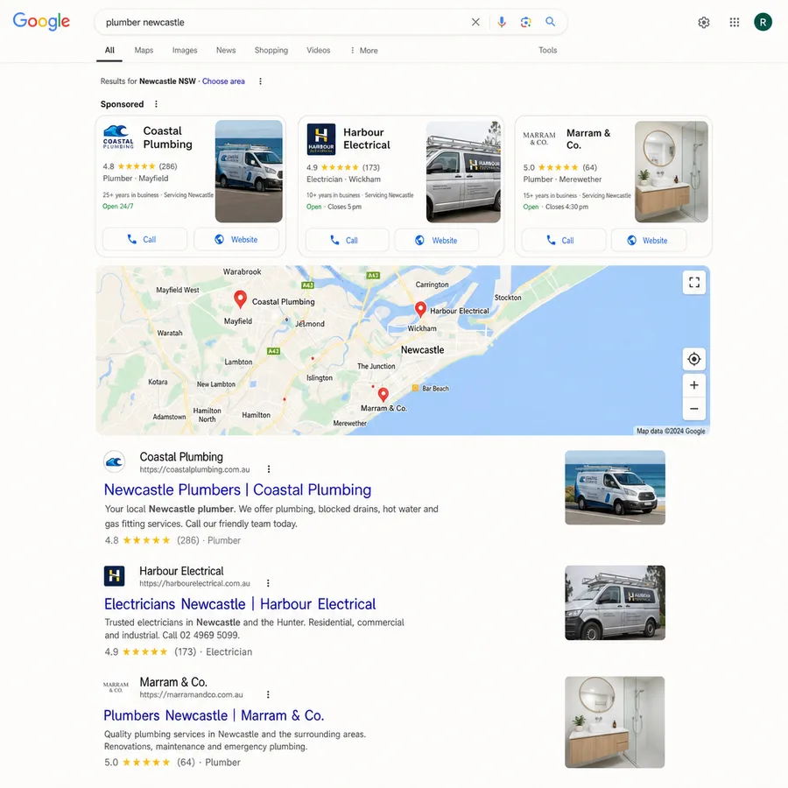788x788 pixels.
Task: Call Marram & Co. from sponsored card
Action: 564,240
